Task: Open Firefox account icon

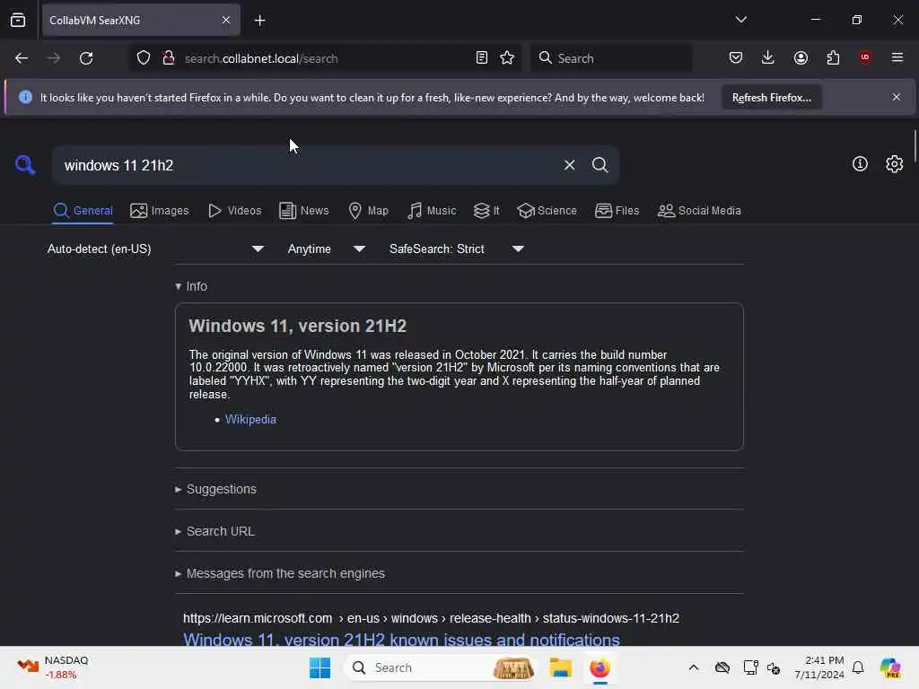Action: point(801,57)
